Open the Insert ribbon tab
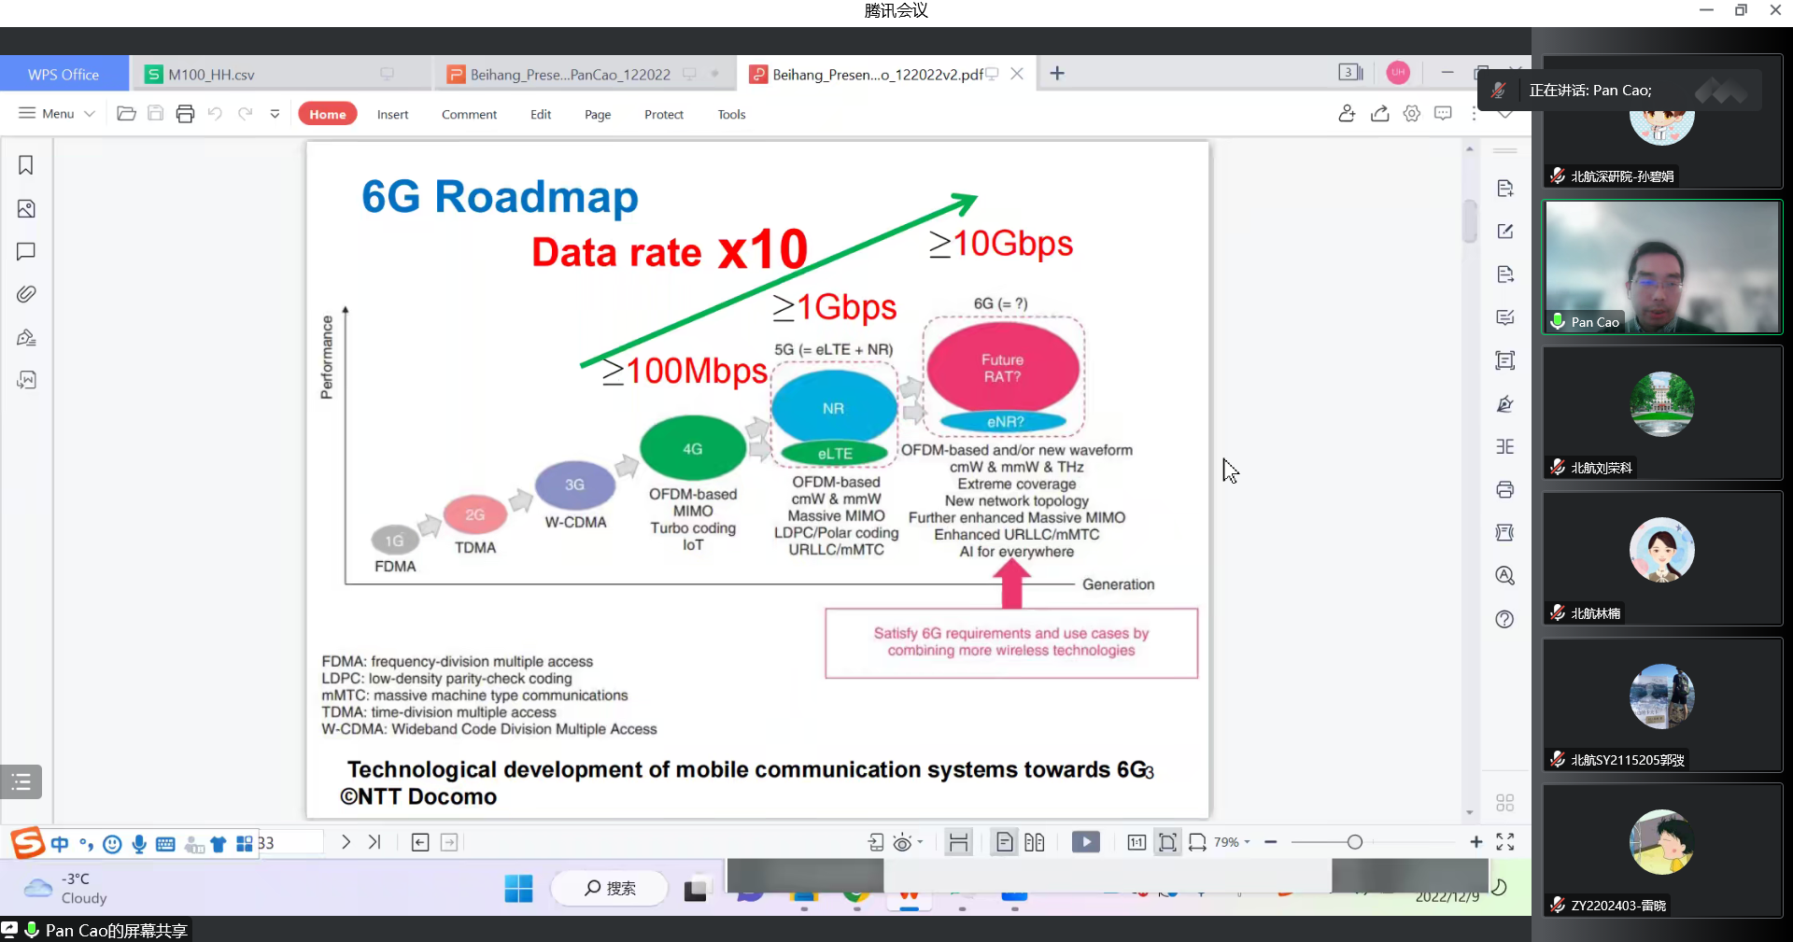This screenshot has height=942, width=1793. (x=392, y=114)
